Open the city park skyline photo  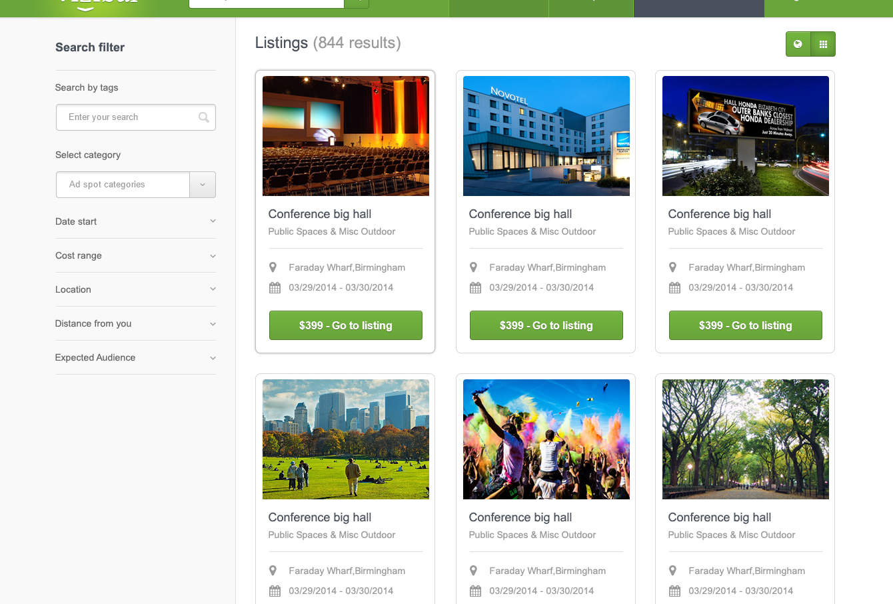click(346, 439)
